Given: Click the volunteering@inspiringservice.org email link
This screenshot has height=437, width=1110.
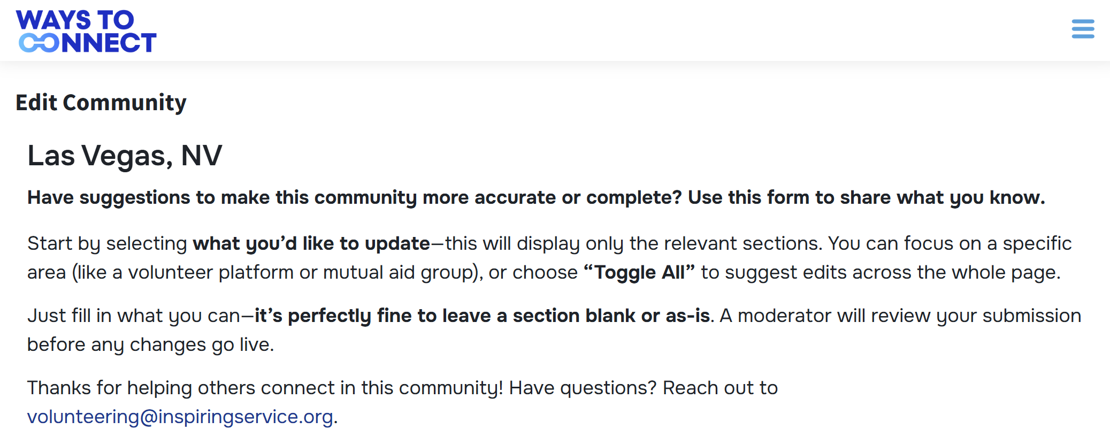Looking at the screenshot, I should 180,417.
